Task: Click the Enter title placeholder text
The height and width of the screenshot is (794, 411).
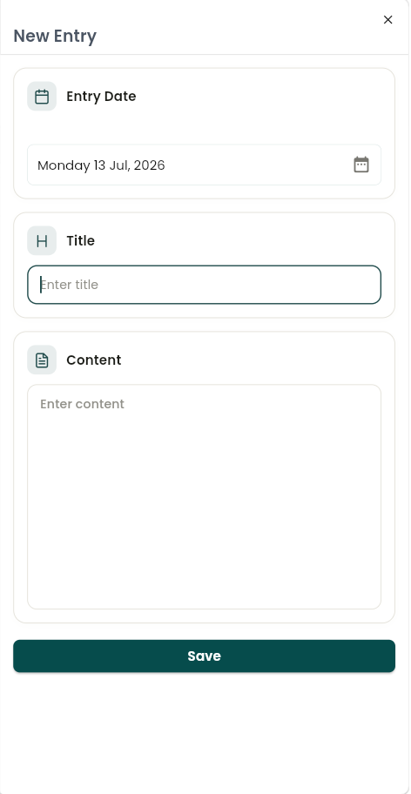Action: (70, 285)
